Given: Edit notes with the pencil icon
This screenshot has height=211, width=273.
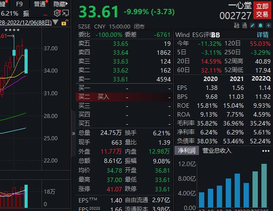Looking at the screenshot, I should tap(252, 26).
